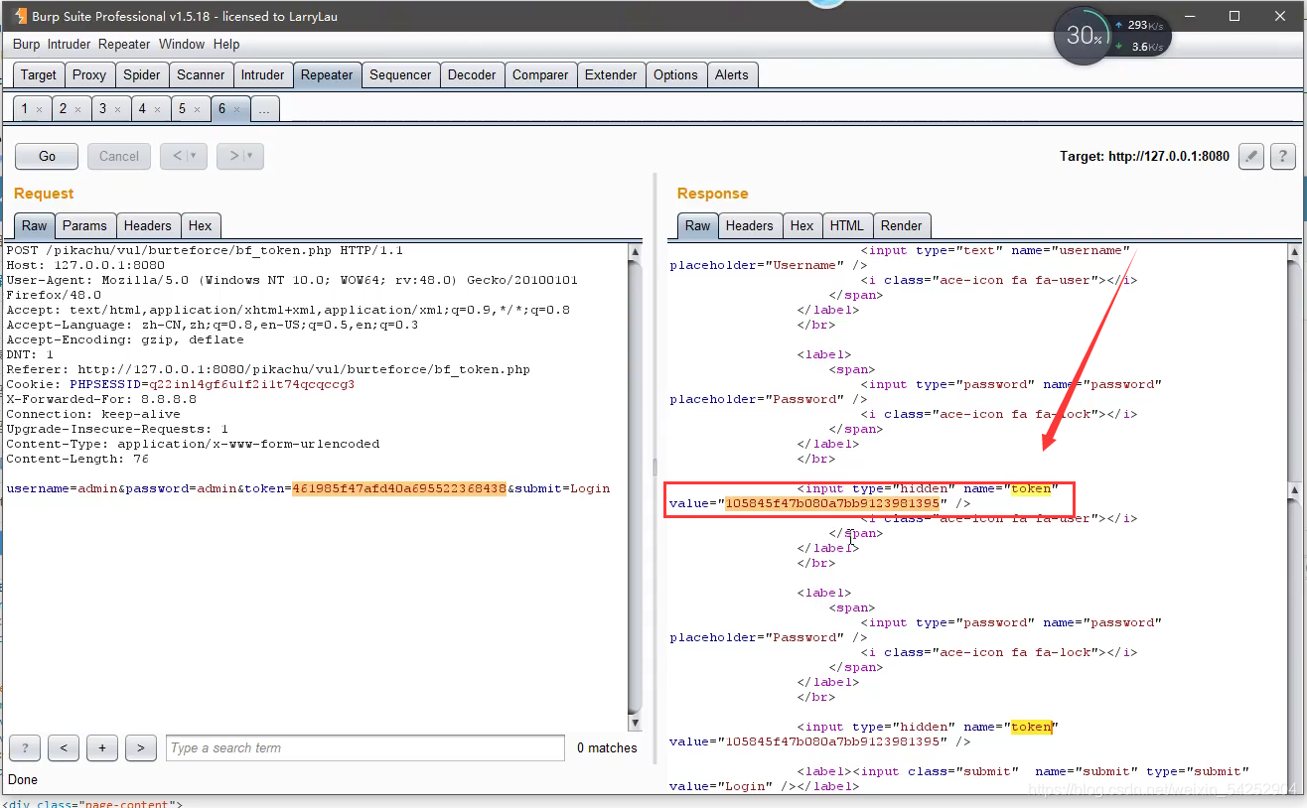Select the response Raw tab

click(698, 225)
